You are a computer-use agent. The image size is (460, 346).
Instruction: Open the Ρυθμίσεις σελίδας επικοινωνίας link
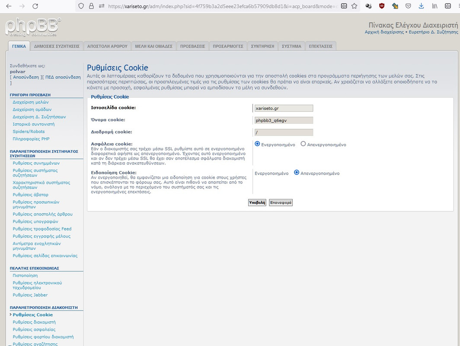click(x=45, y=256)
